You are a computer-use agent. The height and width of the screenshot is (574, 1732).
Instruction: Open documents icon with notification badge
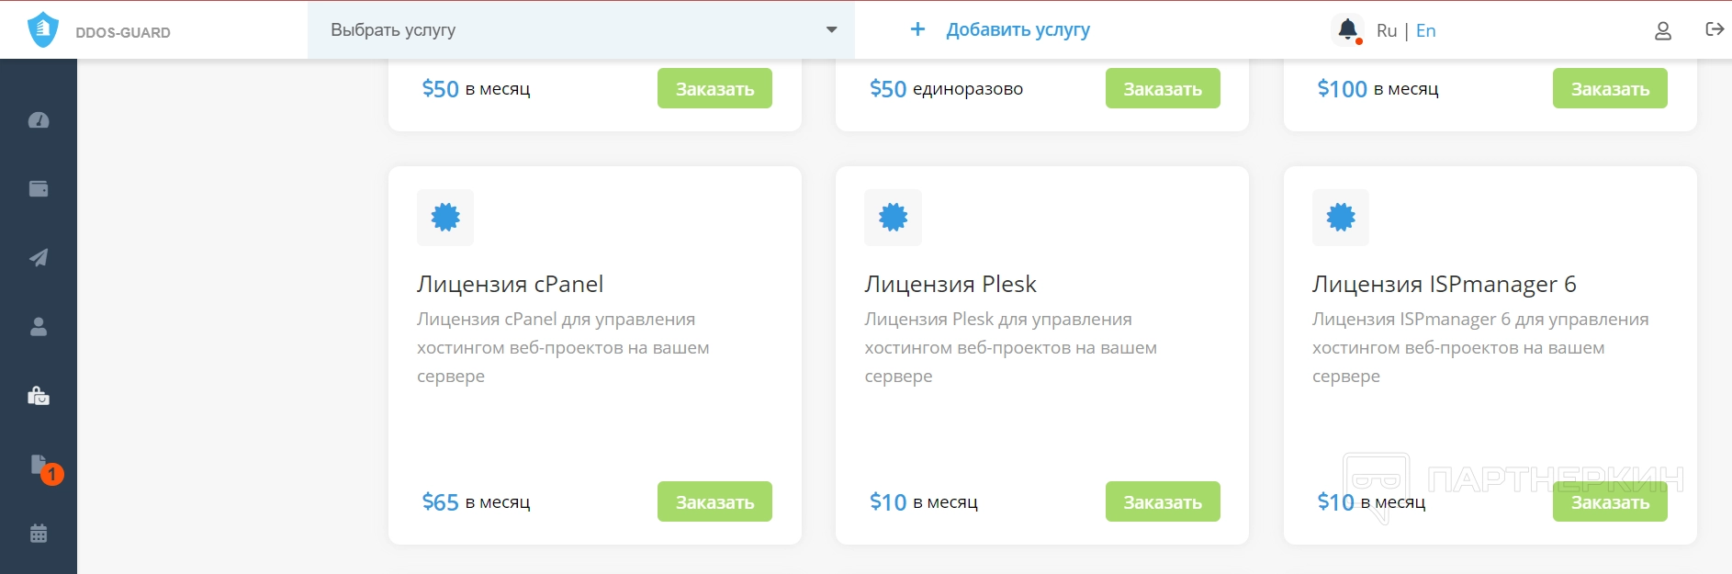[x=39, y=465]
